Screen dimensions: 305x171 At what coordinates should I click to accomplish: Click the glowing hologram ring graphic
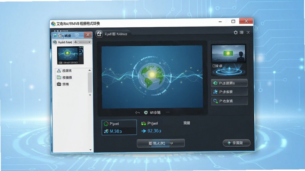pos(229,71)
